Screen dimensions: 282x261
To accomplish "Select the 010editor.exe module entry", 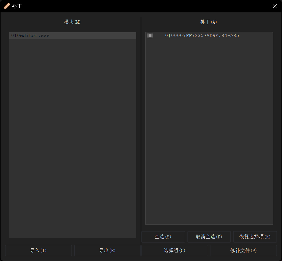I will [x=30, y=35].
